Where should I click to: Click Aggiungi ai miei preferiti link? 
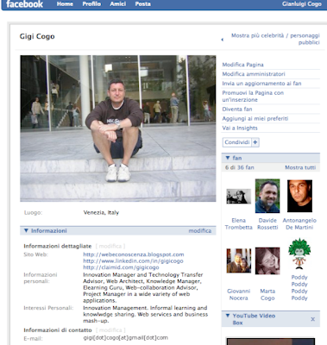[255, 118]
